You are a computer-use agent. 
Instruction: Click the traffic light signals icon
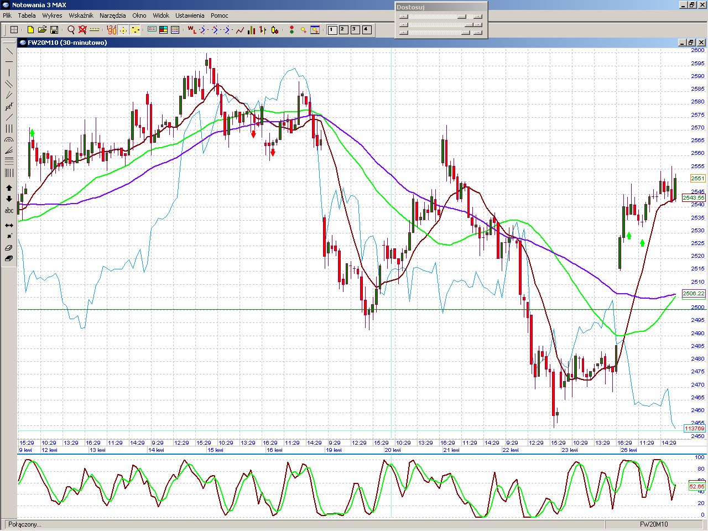291,30
